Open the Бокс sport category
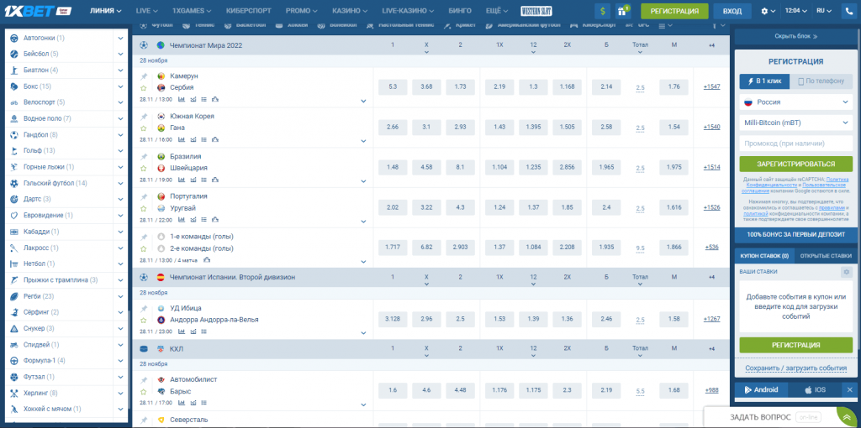 (34, 86)
